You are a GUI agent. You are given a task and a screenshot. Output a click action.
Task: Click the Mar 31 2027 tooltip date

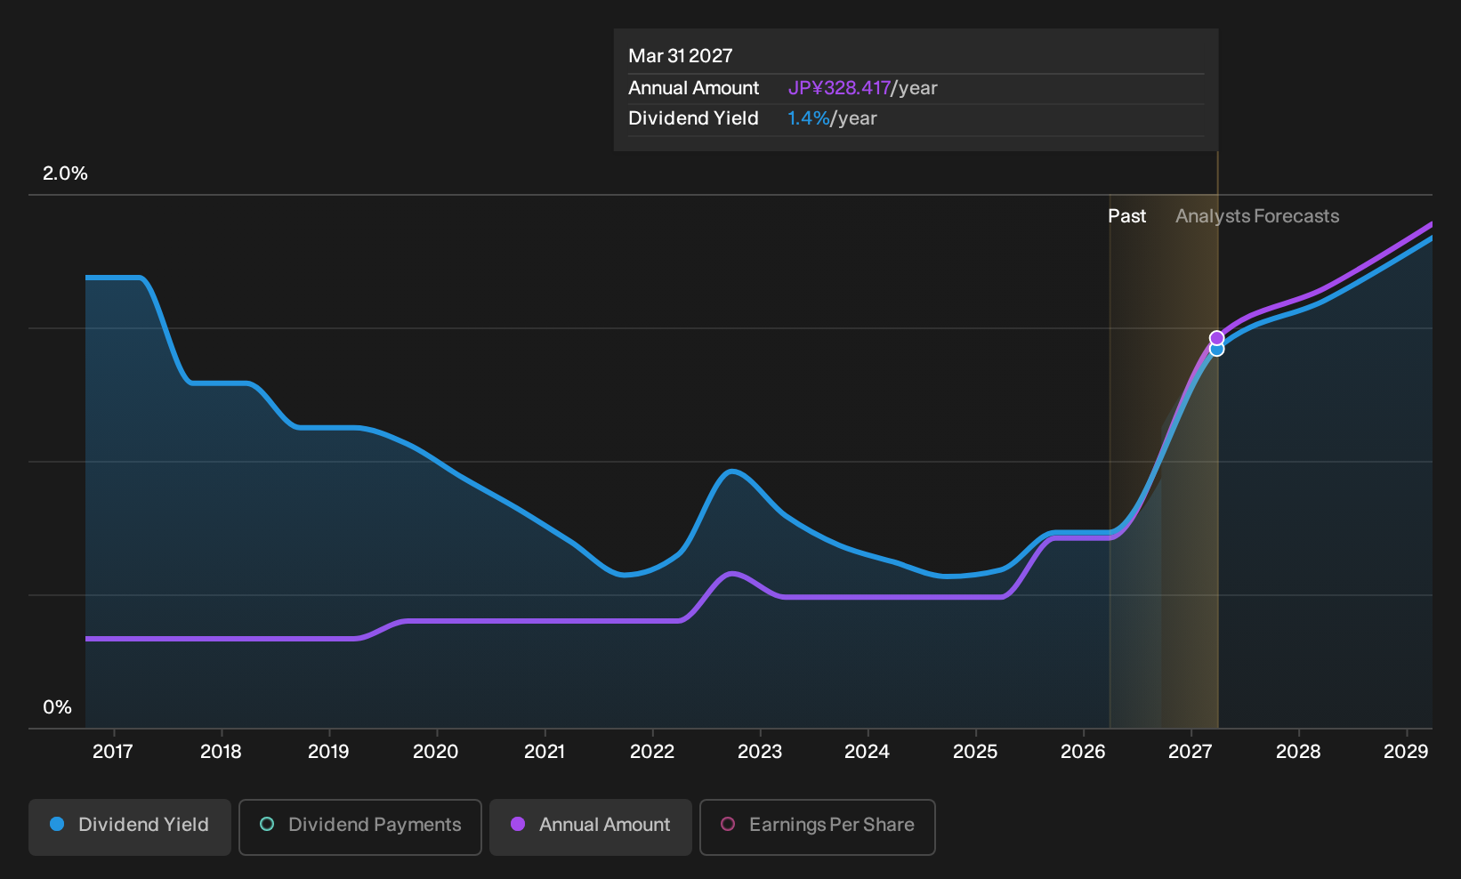pos(681,56)
